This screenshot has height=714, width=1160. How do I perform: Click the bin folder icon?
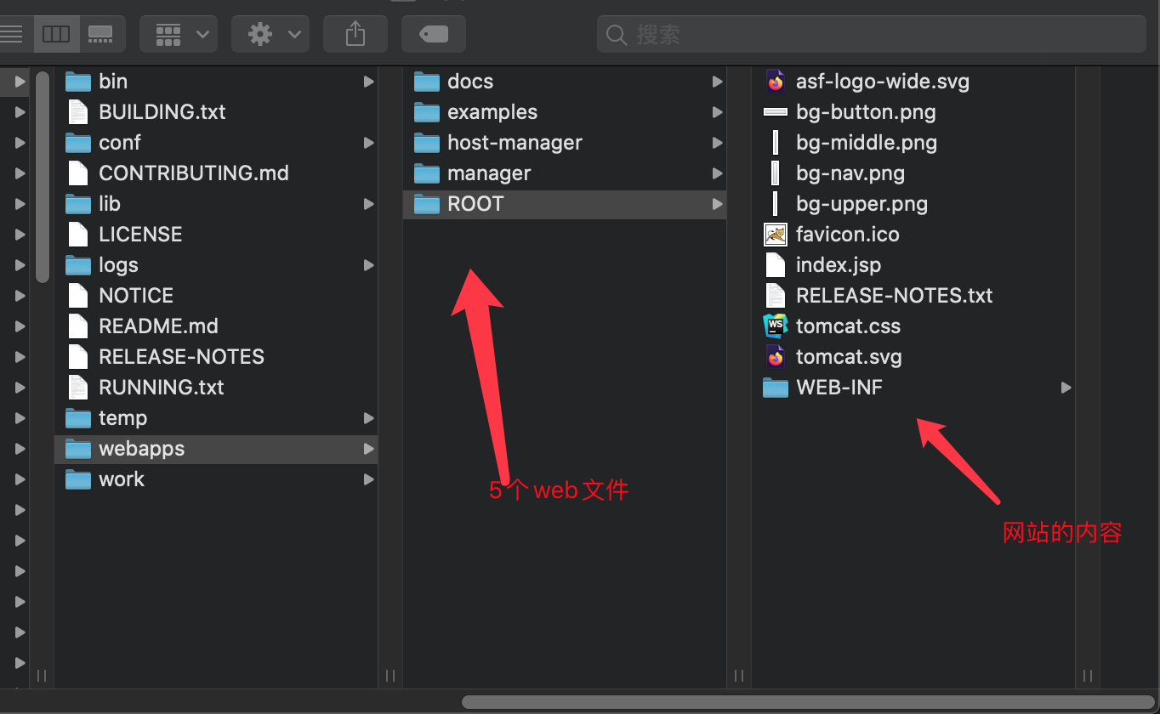tap(78, 82)
